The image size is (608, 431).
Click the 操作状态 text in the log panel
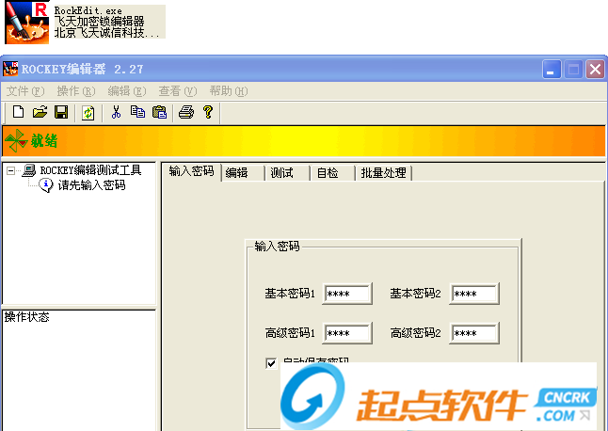tap(26, 317)
